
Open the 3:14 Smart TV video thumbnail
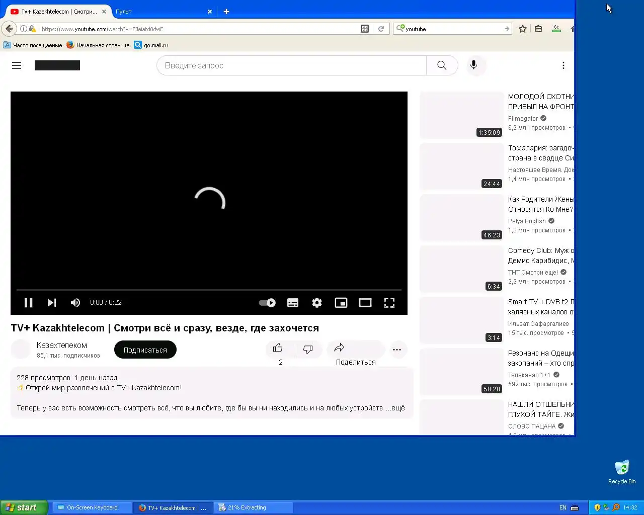[462, 320]
